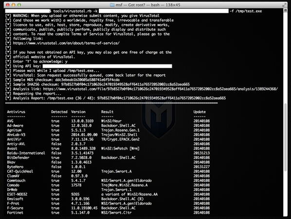Screen dimensions: 291x219
Task: Click the 'Fortinet' antivirus name
Action: tap(15, 213)
